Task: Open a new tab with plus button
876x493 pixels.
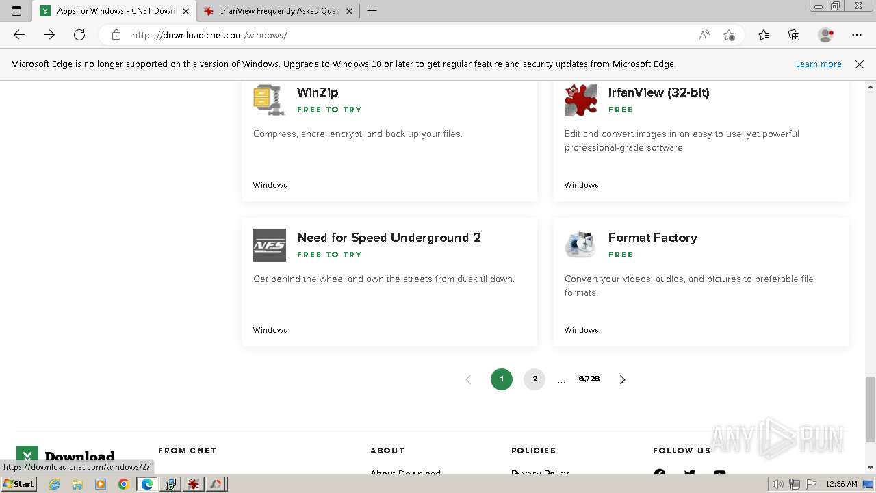Action: click(x=372, y=11)
